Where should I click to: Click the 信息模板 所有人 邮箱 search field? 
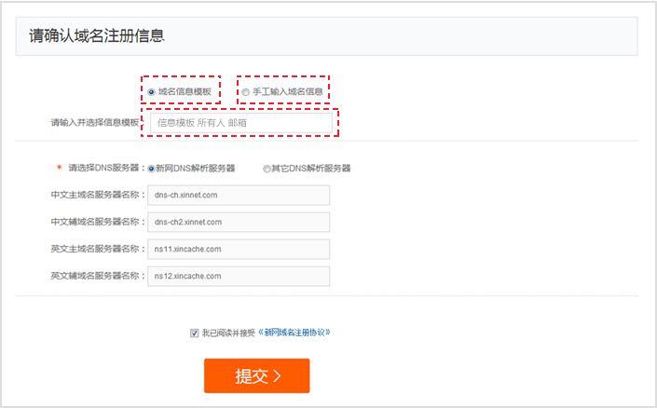tap(240, 122)
